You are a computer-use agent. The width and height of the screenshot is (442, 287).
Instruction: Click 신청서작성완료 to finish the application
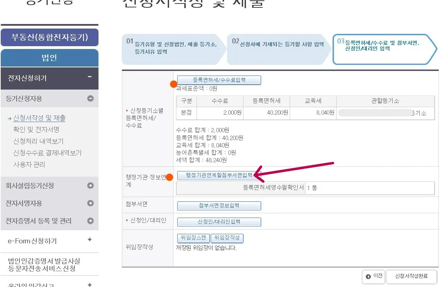tap(411, 277)
